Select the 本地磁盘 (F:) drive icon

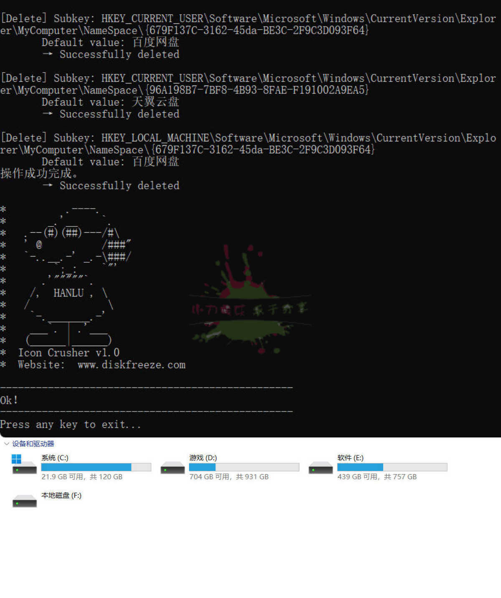25,500
